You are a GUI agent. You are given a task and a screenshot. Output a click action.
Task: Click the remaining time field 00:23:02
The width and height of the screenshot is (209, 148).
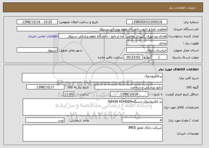pos(133,57)
